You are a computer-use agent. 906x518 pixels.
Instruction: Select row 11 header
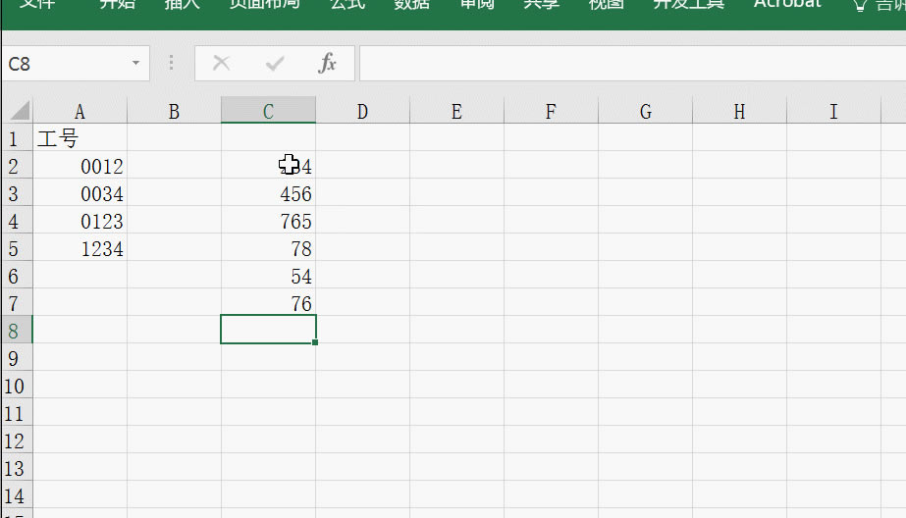tap(17, 413)
